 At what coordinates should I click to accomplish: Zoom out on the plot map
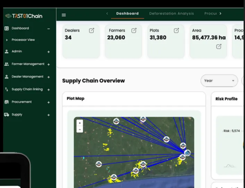(80, 129)
